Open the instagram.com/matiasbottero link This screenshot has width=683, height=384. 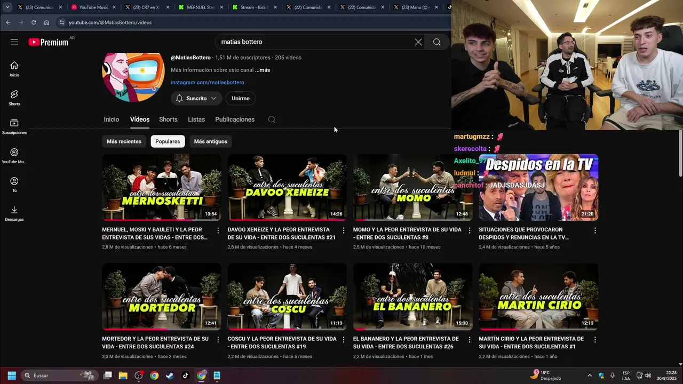(x=208, y=82)
